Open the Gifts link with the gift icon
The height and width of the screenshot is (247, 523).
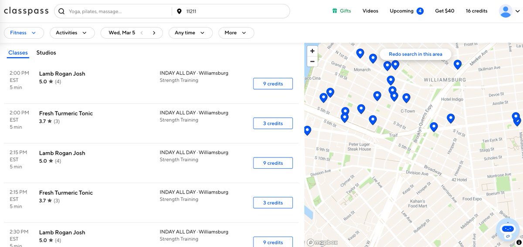[341, 11]
